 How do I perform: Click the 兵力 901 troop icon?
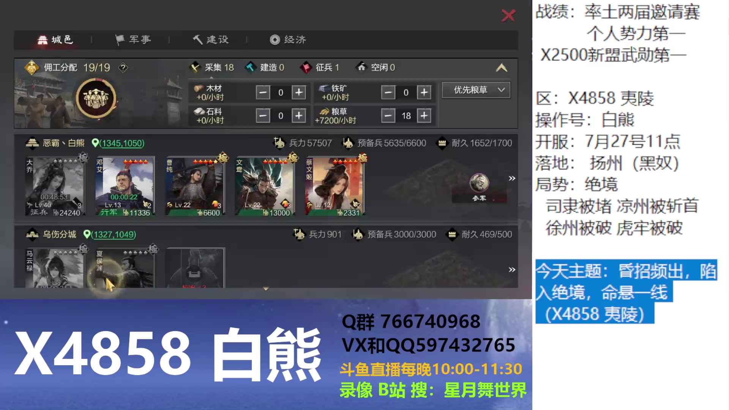point(299,234)
